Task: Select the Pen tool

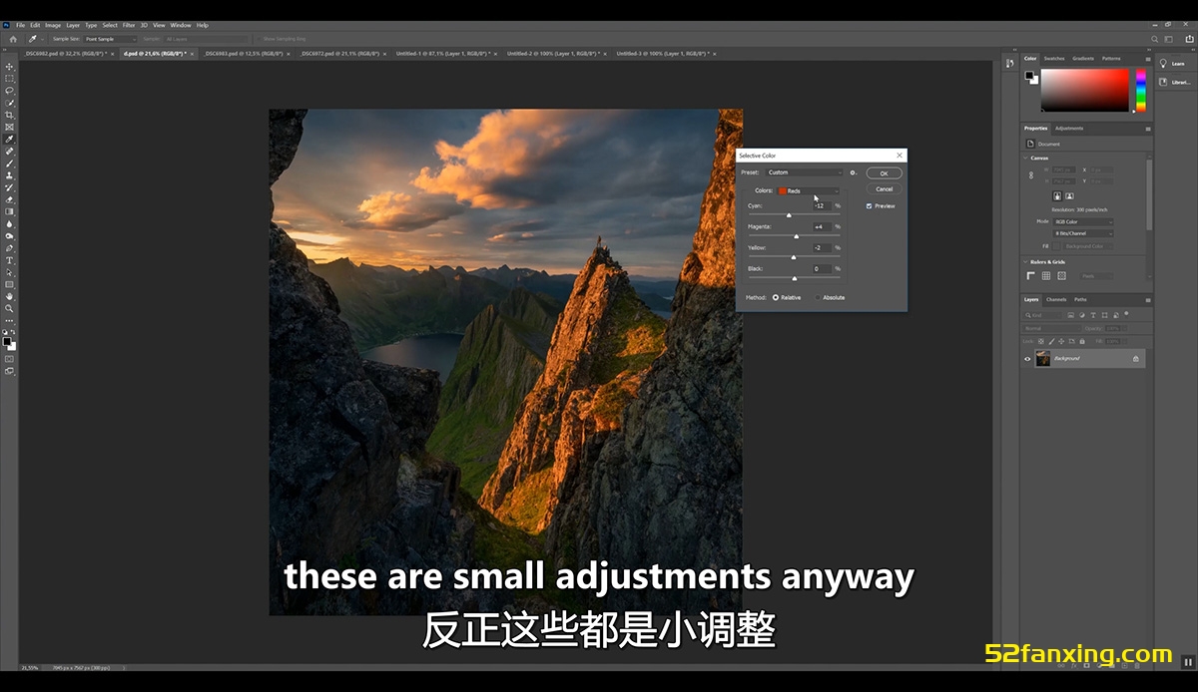Action: 10,248
